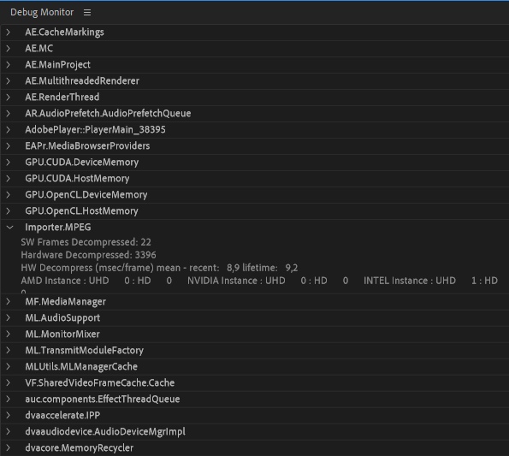This screenshot has height=456, width=509.
Task: Select the AE.CacheMarkings row label
Action: click(x=65, y=33)
